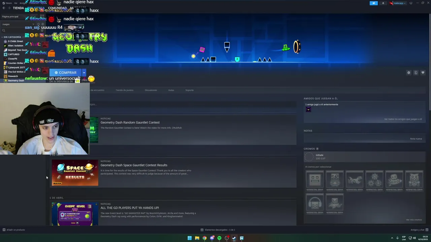Click Añadir un producto
The width and height of the screenshot is (431, 242).
14,230
